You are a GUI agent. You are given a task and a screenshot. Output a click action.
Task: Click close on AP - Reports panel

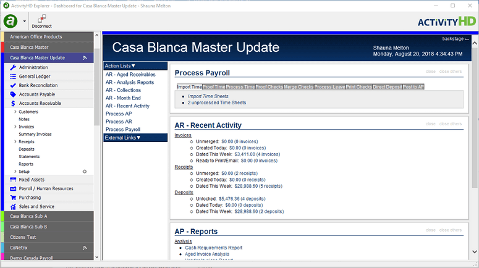pos(431,230)
